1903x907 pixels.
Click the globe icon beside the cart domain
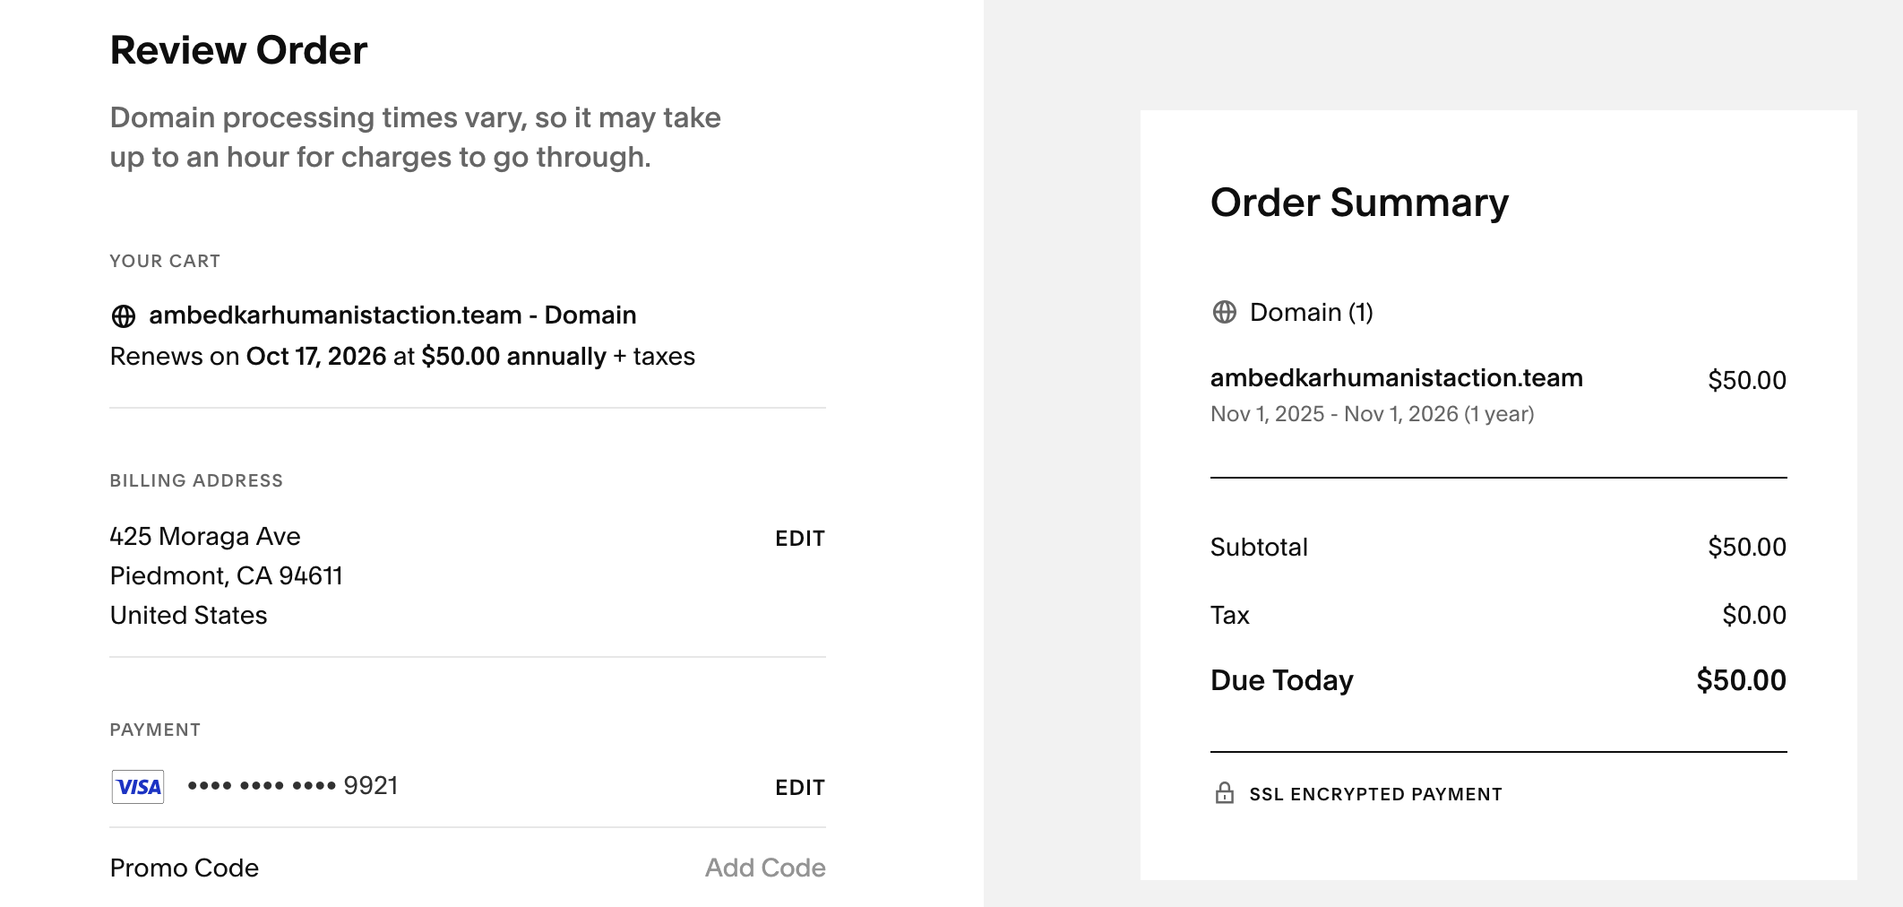click(x=124, y=316)
